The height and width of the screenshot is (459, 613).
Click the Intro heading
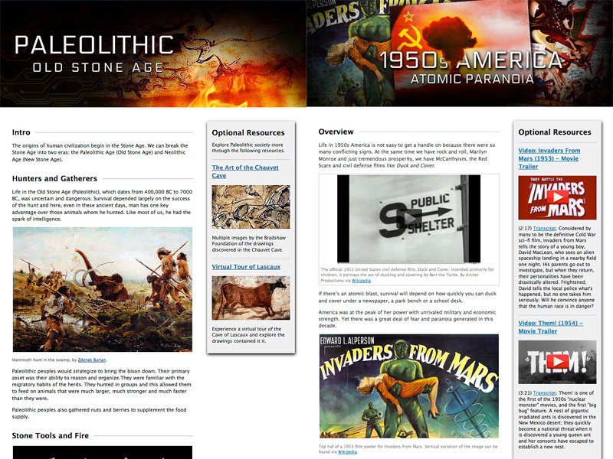click(x=21, y=132)
